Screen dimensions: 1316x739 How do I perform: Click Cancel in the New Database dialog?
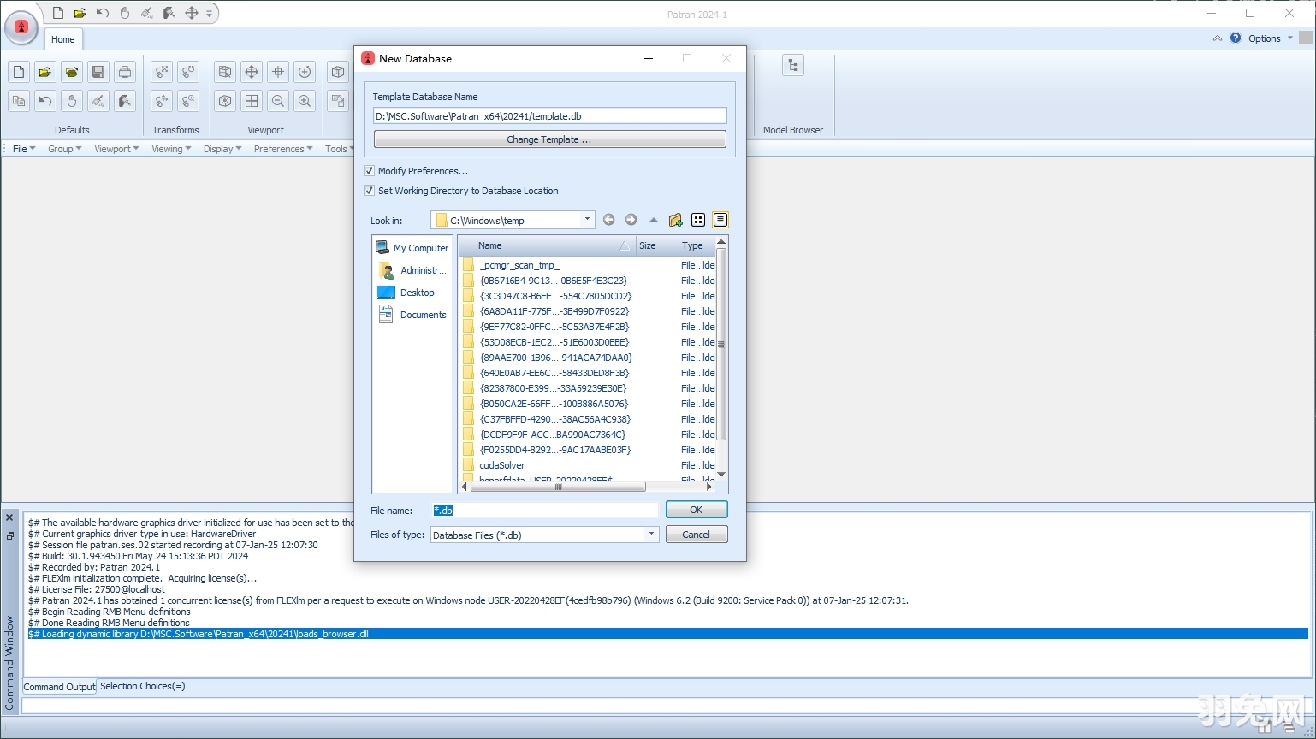click(696, 535)
